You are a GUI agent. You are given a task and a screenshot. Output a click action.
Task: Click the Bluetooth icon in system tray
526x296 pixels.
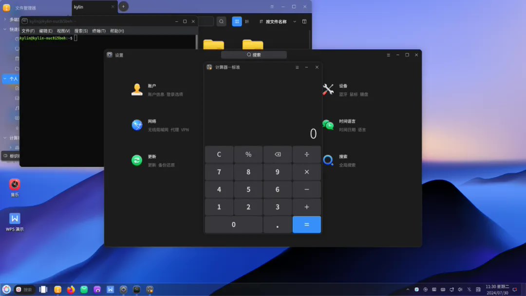470,289
